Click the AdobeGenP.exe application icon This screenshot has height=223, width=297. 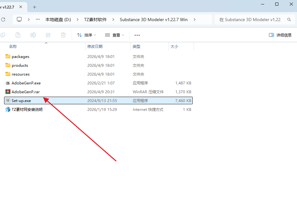[8, 83]
